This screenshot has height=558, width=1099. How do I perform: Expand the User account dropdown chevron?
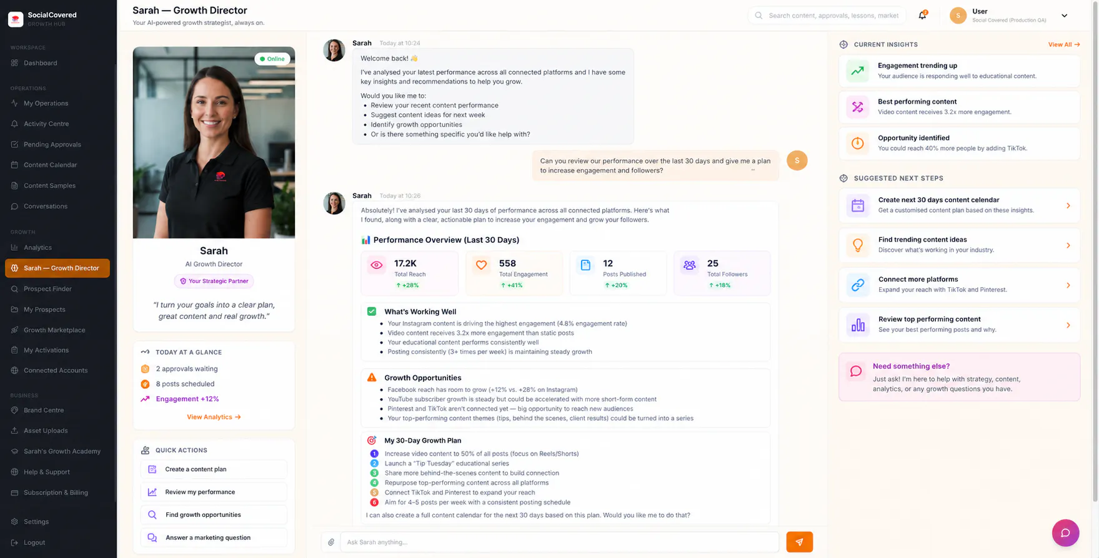tap(1064, 16)
